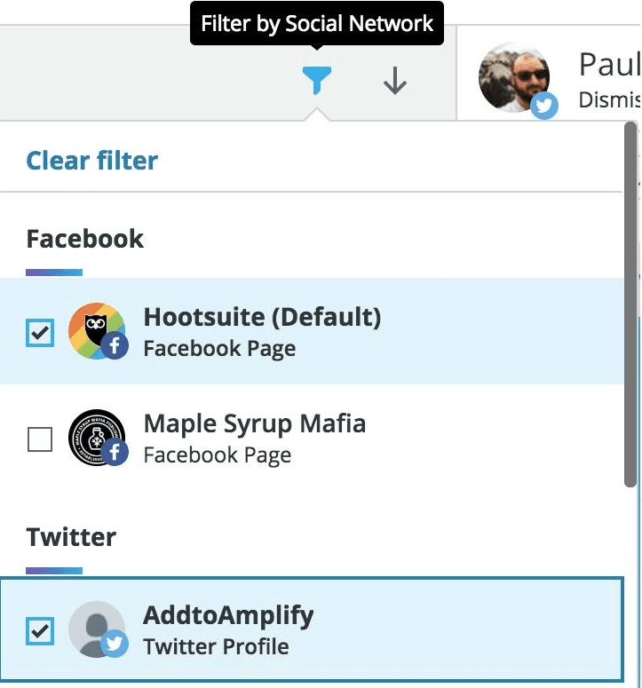Screen dimensions: 642x688
Task: Click the Hootsuite owl avatar
Action: (94, 328)
